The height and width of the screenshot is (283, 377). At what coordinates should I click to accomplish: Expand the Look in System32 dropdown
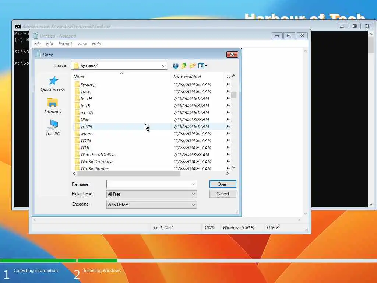(164, 66)
